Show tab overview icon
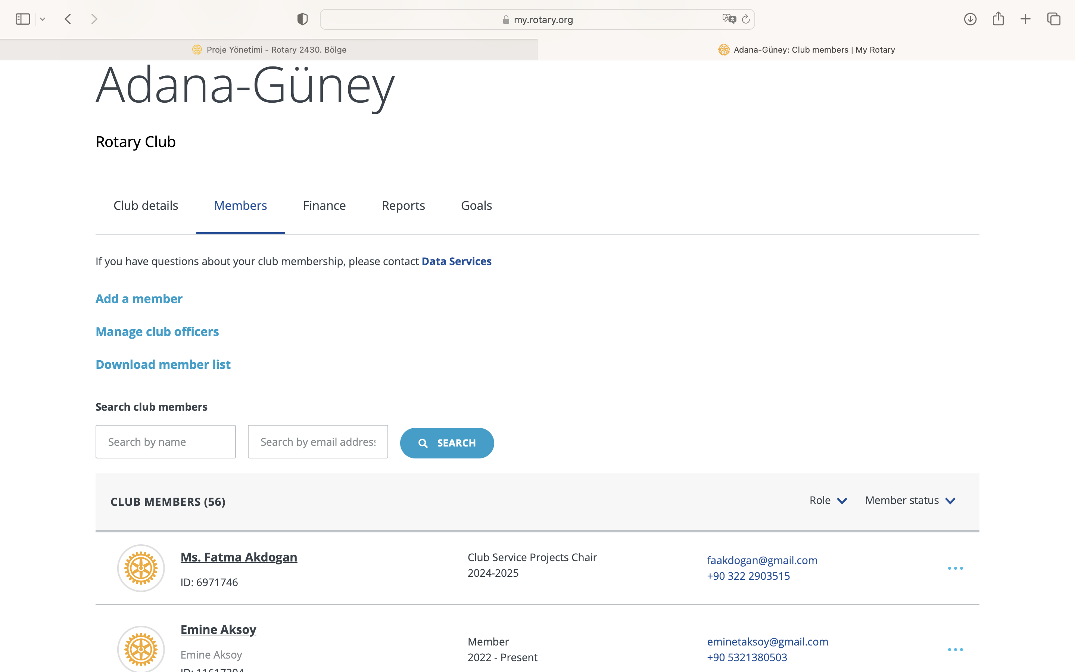 (x=1054, y=19)
